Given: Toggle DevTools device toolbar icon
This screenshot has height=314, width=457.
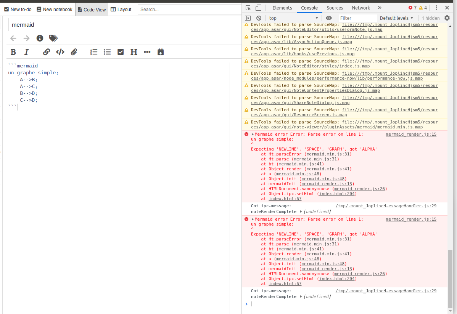Looking at the screenshot, I should pos(259,8).
